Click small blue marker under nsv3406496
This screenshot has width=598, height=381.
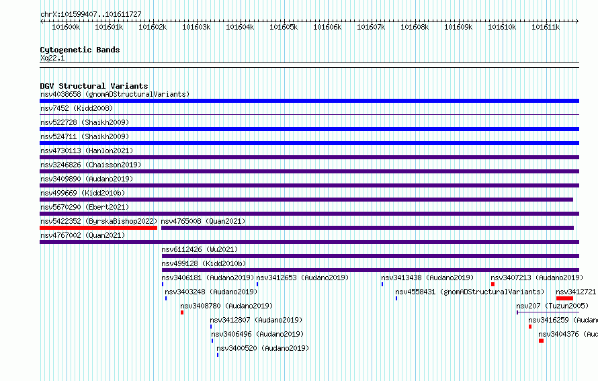pyautogui.click(x=212, y=341)
